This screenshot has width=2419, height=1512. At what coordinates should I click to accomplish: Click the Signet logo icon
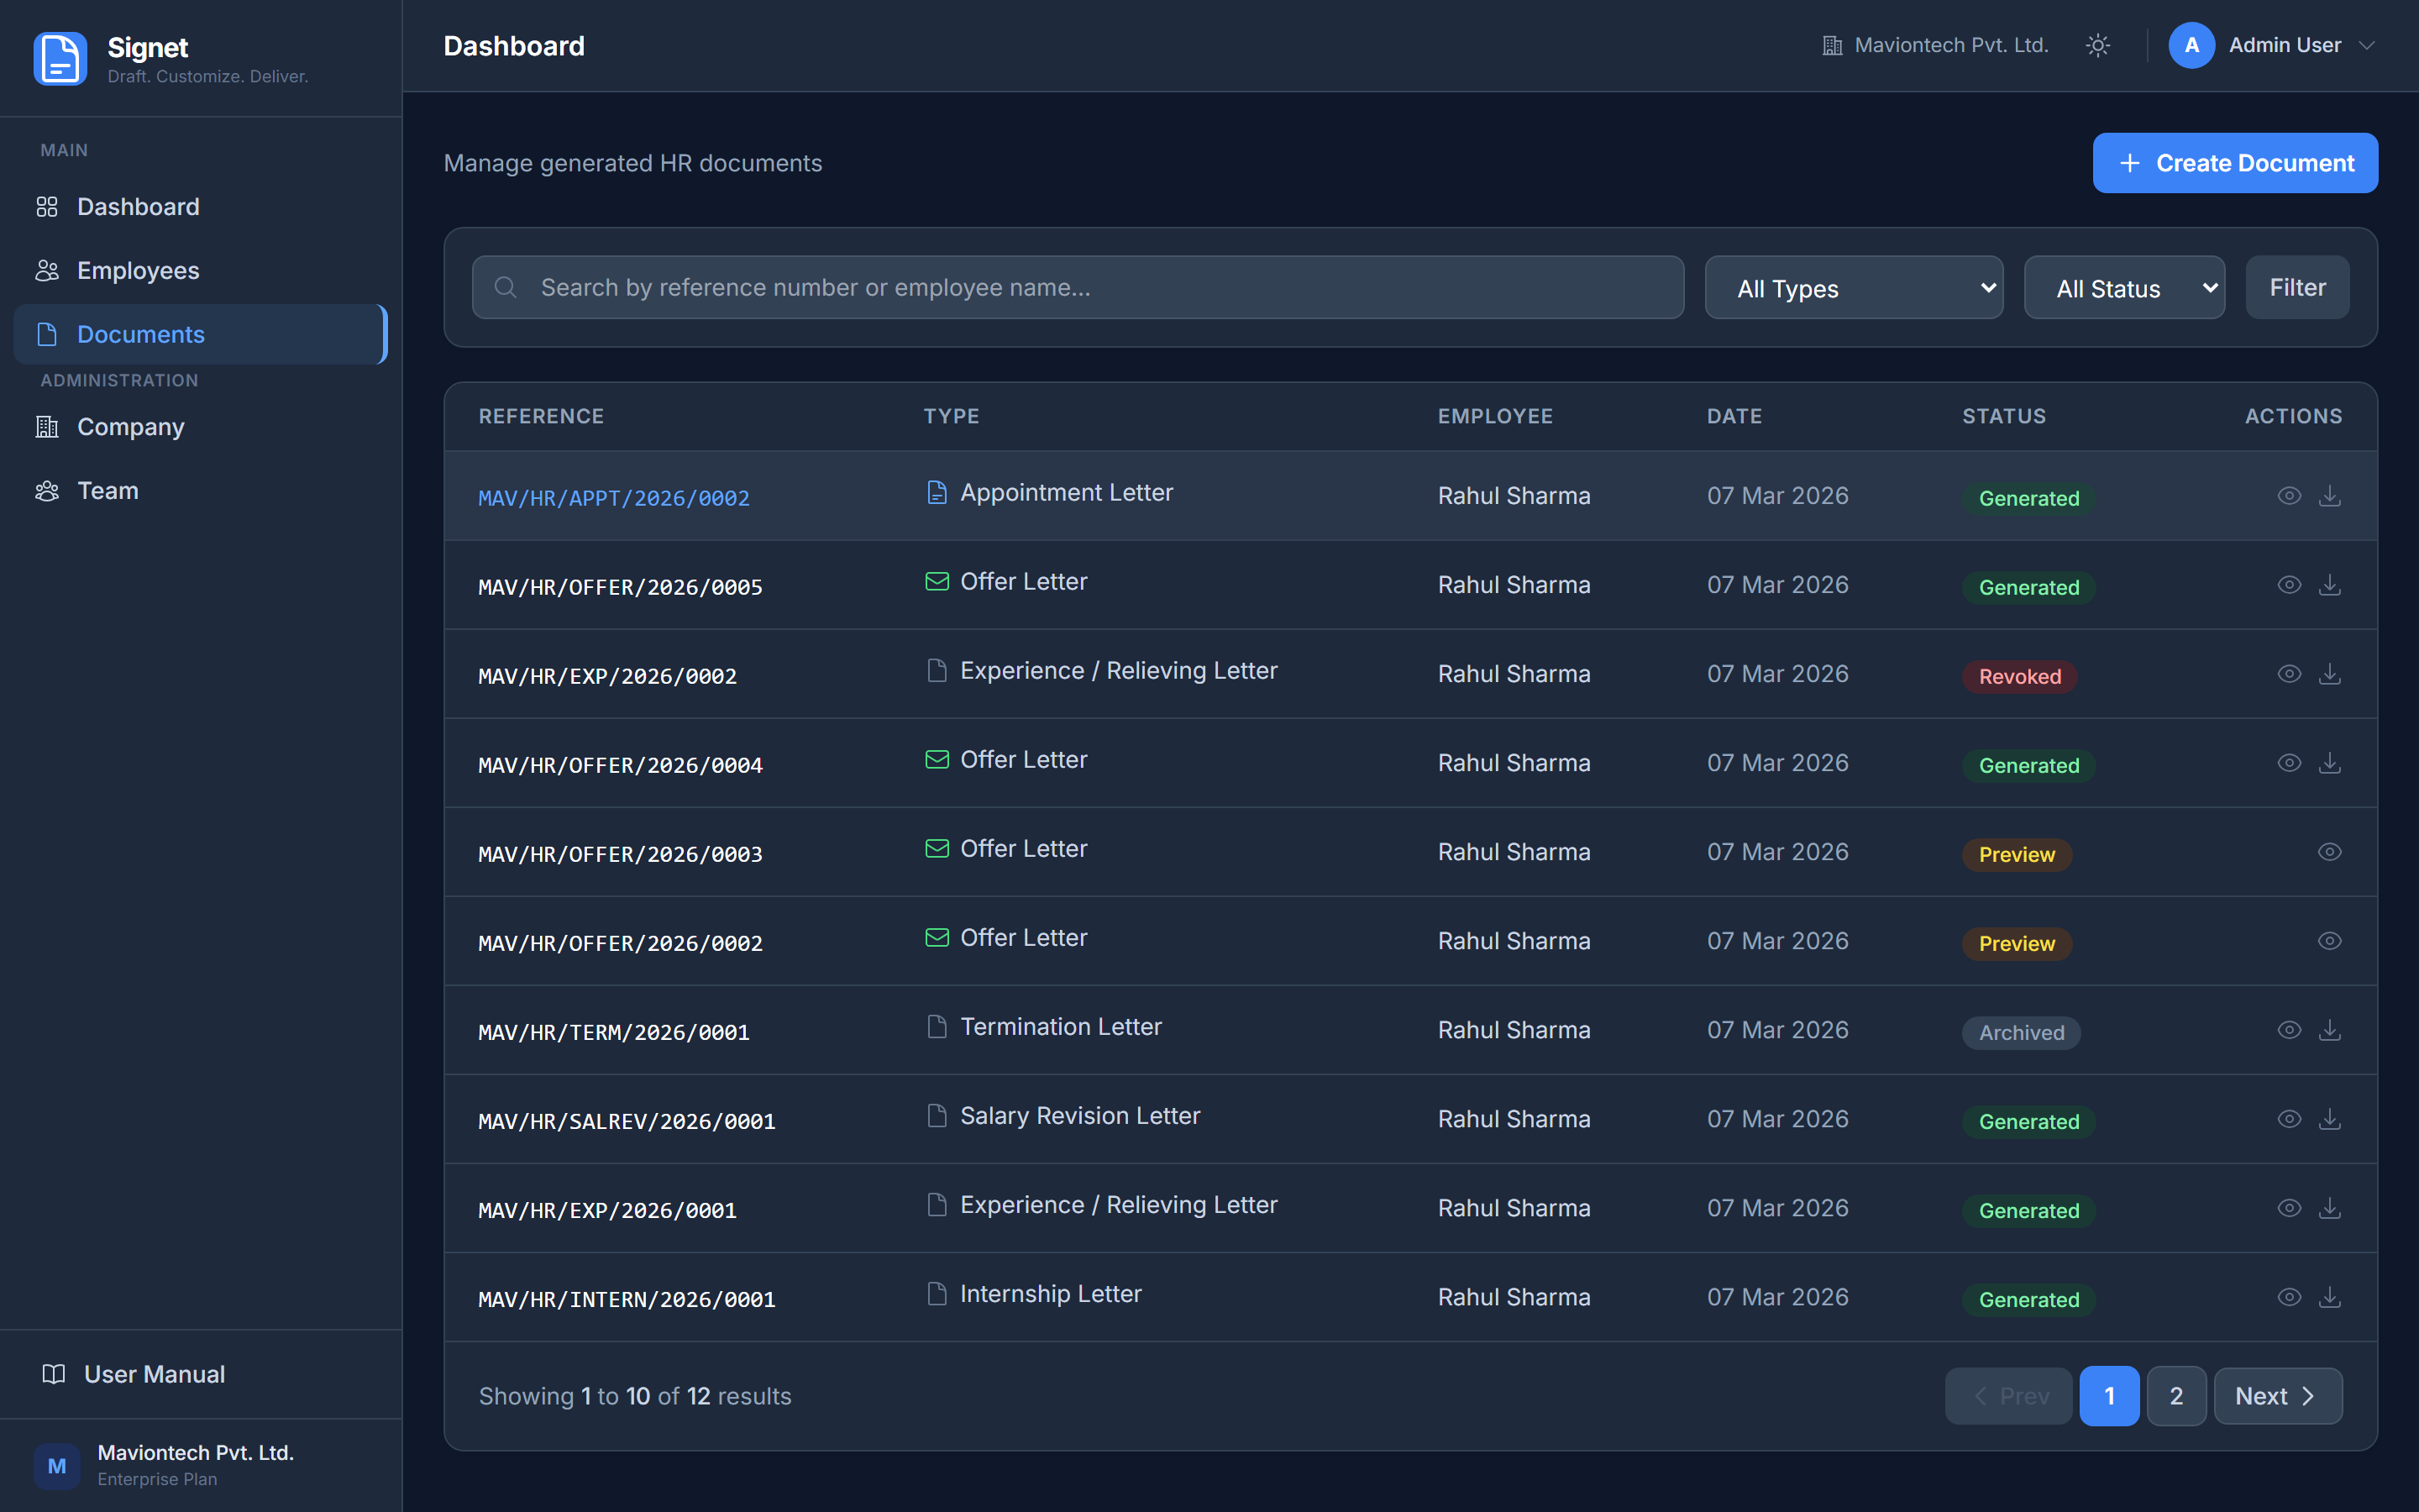[x=60, y=59]
